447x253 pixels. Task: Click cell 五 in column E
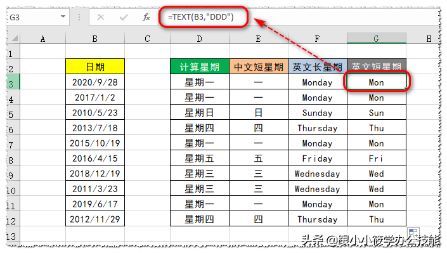(258, 158)
